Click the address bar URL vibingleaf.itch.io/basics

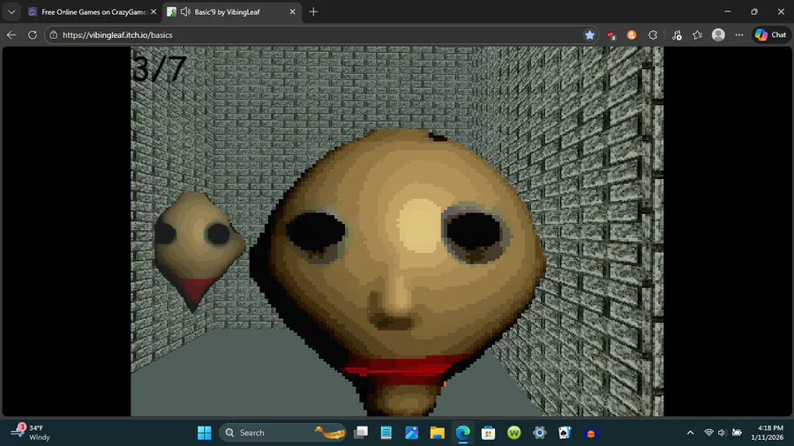coord(117,35)
